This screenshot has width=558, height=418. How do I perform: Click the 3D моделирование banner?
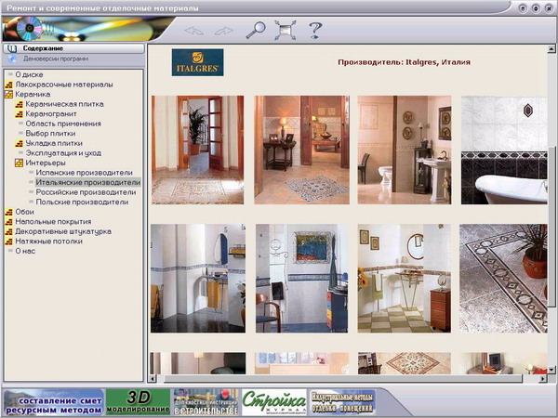pos(138,402)
